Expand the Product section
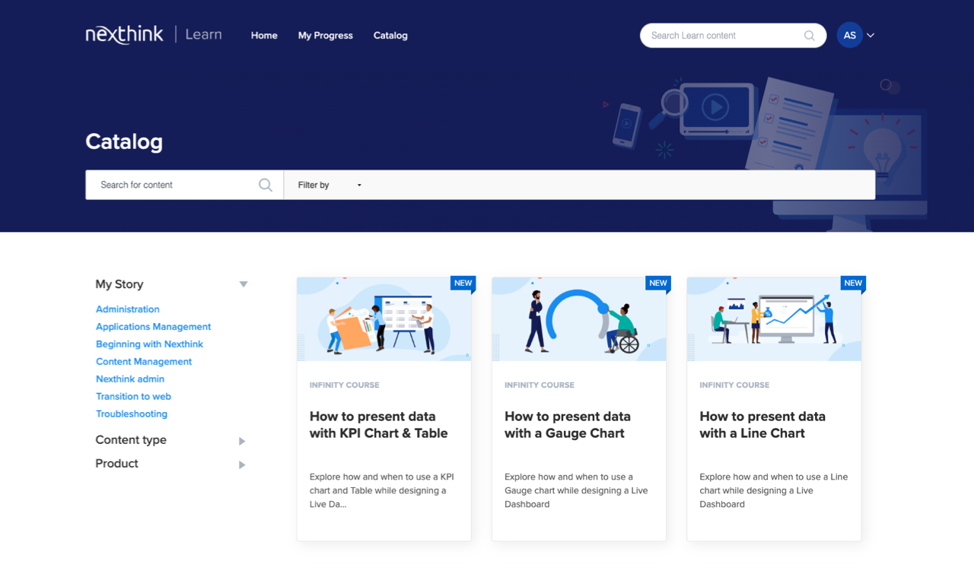 [x=241, y=464]
